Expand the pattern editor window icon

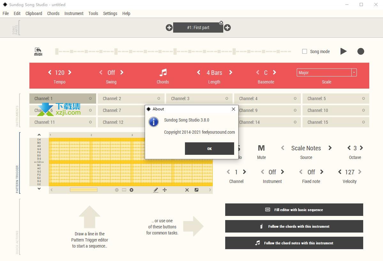click(x=196, y=190)
